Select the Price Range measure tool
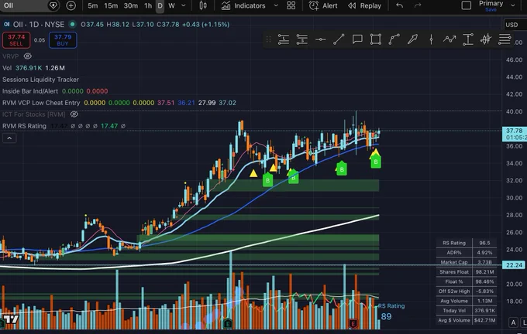The width and height of the screenshot is (527, 334). click(x=468, y=39)
